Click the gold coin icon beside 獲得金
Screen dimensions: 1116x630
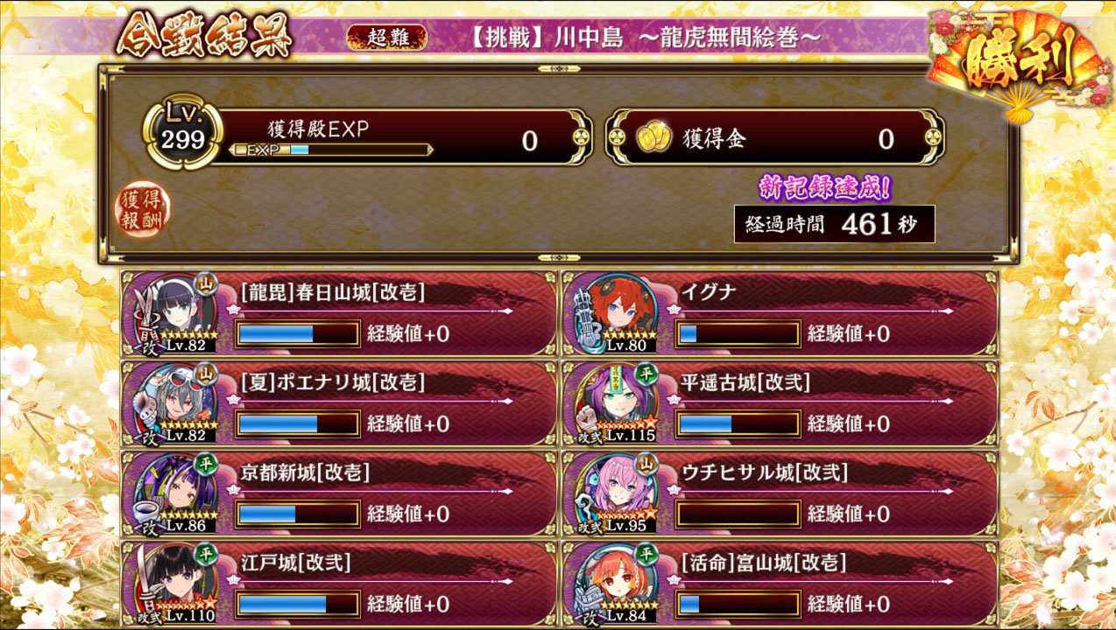[652, 138]
